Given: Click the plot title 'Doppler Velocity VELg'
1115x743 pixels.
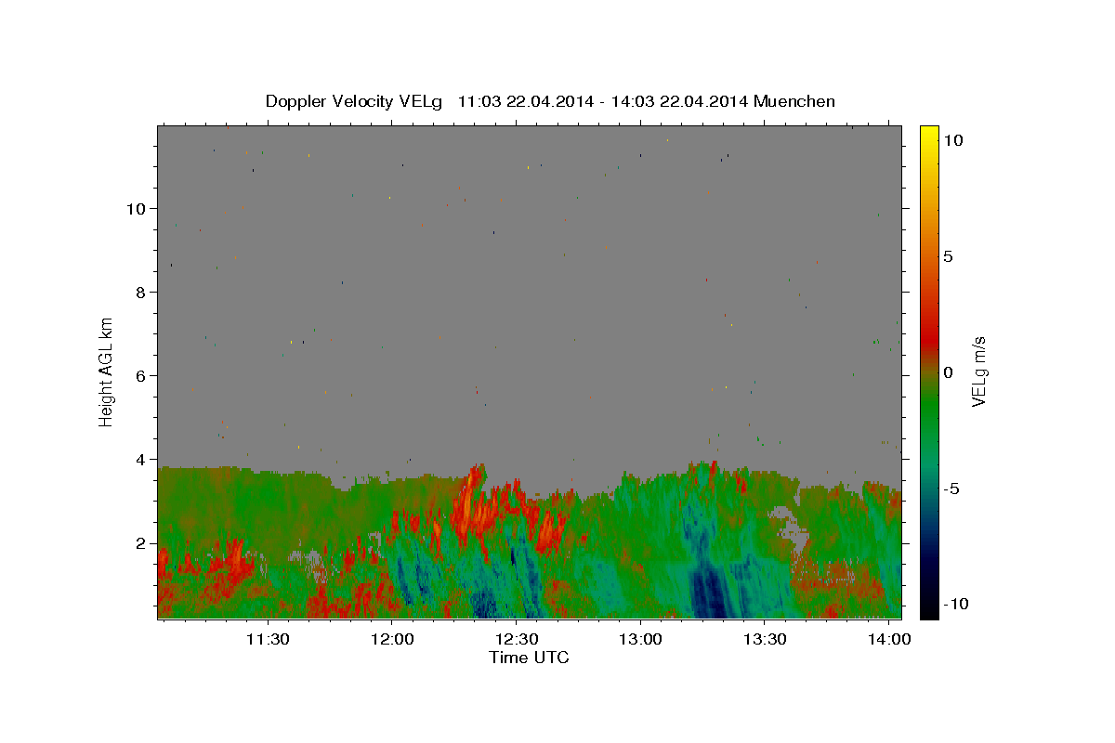Looking at the screenshot, I should pos(354,101).
